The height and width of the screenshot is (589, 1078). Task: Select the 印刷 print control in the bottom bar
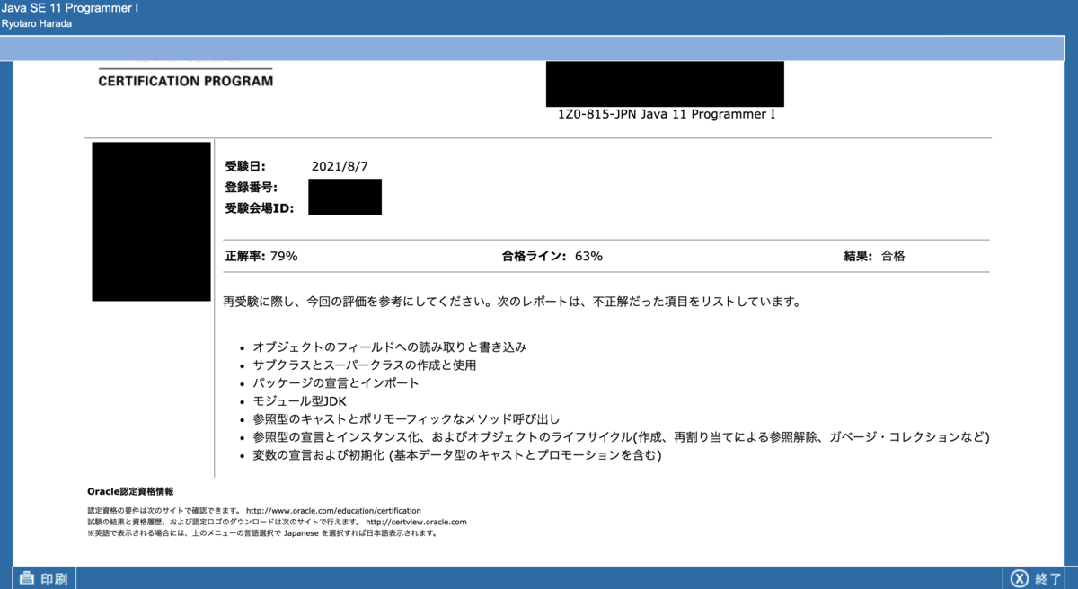pos(52,578)
